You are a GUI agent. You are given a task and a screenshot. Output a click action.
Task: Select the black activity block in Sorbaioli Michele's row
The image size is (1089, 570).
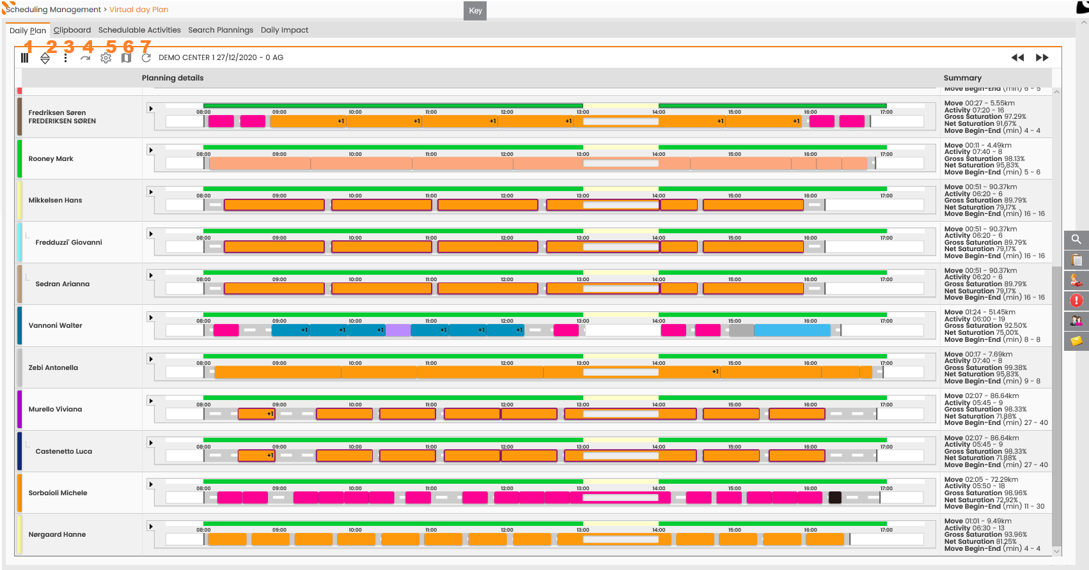coord(835,498)
